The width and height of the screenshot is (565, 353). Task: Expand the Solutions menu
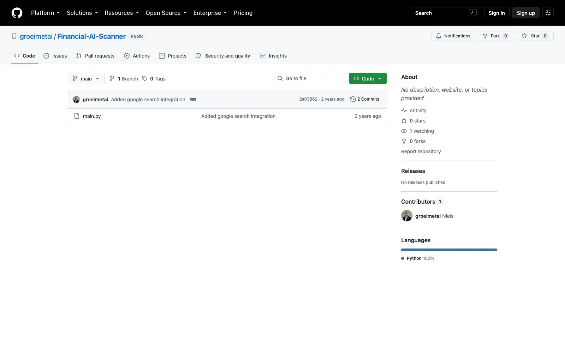click(82, 13)
